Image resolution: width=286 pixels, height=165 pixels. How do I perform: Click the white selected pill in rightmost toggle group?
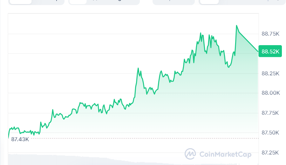(209, 2)
